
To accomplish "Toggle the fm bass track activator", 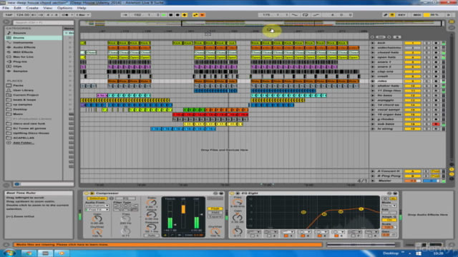I will click(412, 96).
